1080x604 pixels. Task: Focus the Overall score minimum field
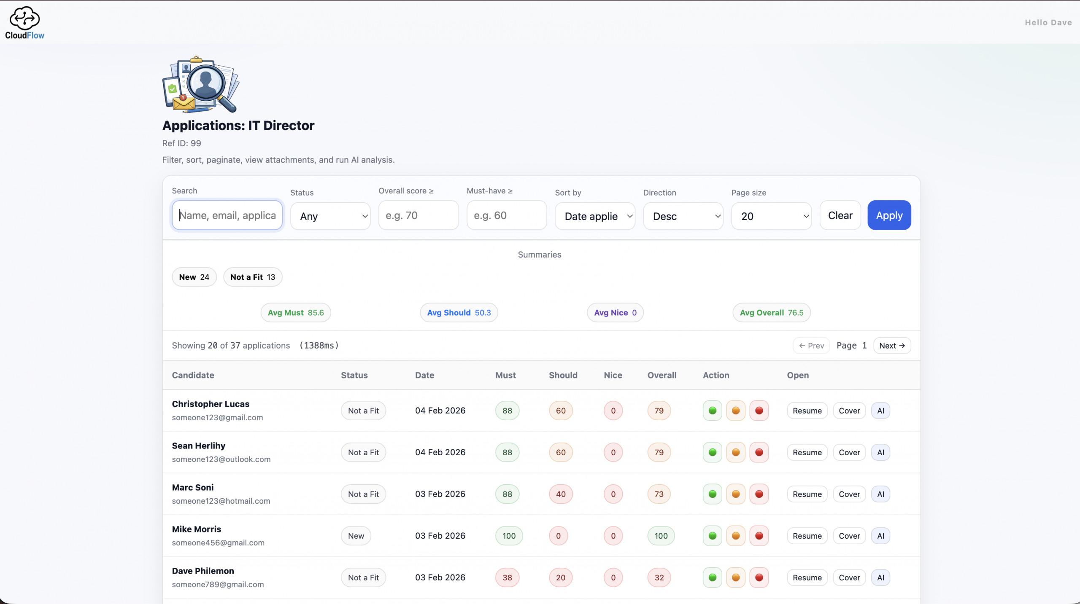tap(418, 215)
